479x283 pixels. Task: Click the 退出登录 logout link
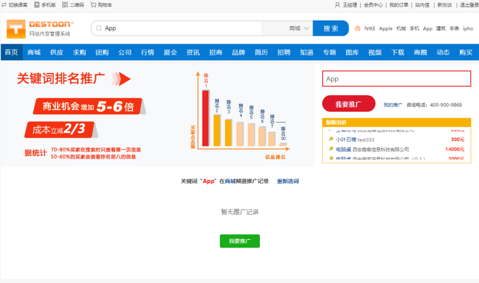coord(469,5)
